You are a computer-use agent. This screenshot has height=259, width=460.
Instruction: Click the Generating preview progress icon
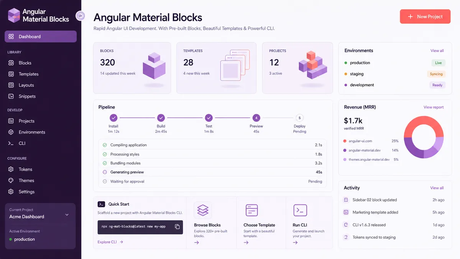click(x=105, y=172)
